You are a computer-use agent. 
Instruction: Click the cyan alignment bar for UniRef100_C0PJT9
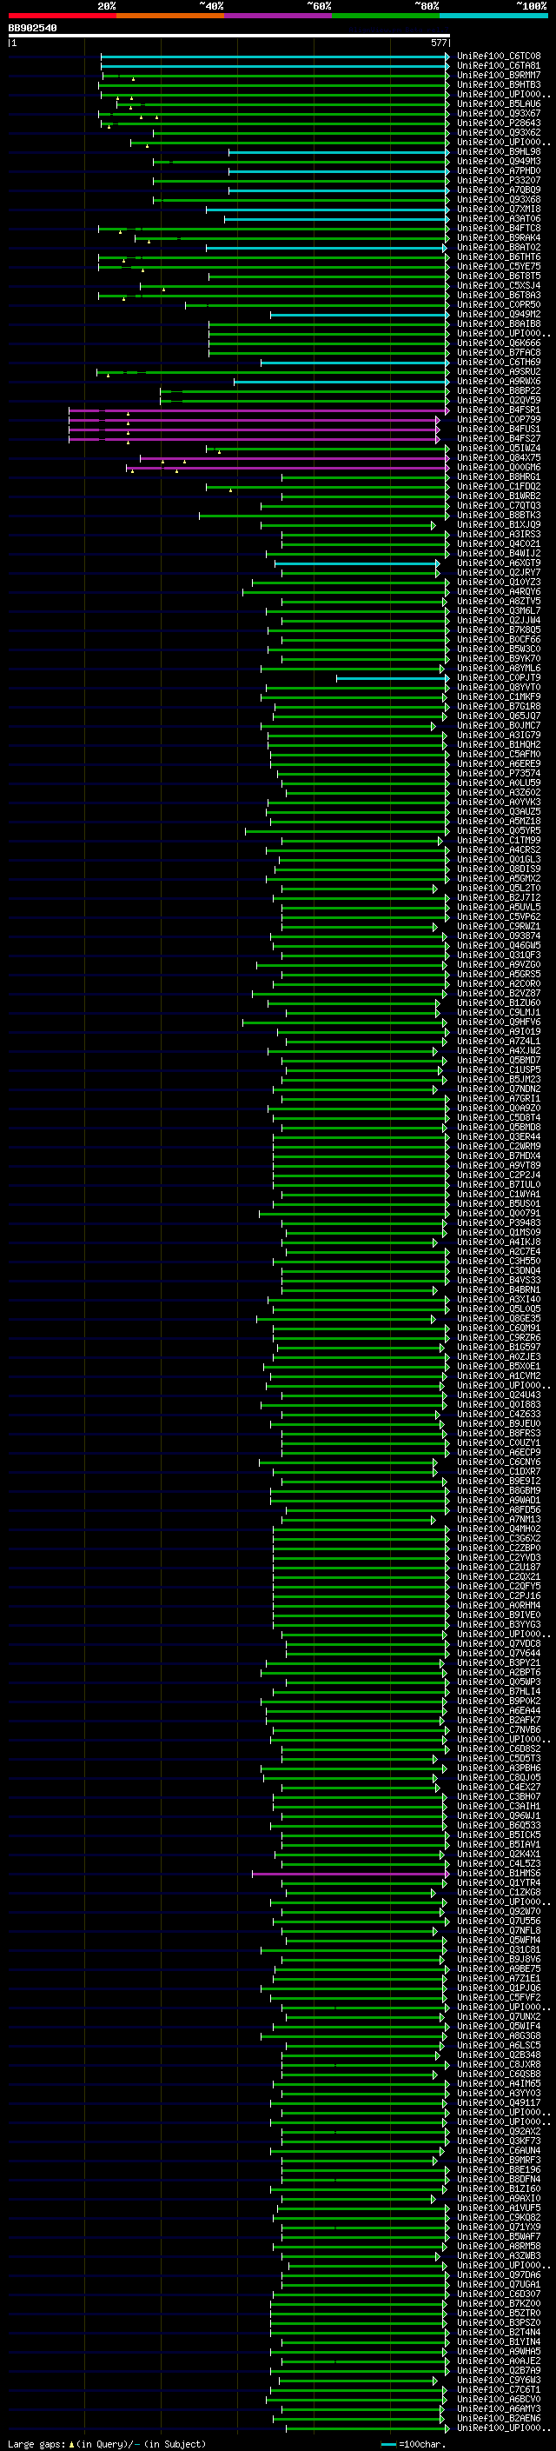coord(392,678)
